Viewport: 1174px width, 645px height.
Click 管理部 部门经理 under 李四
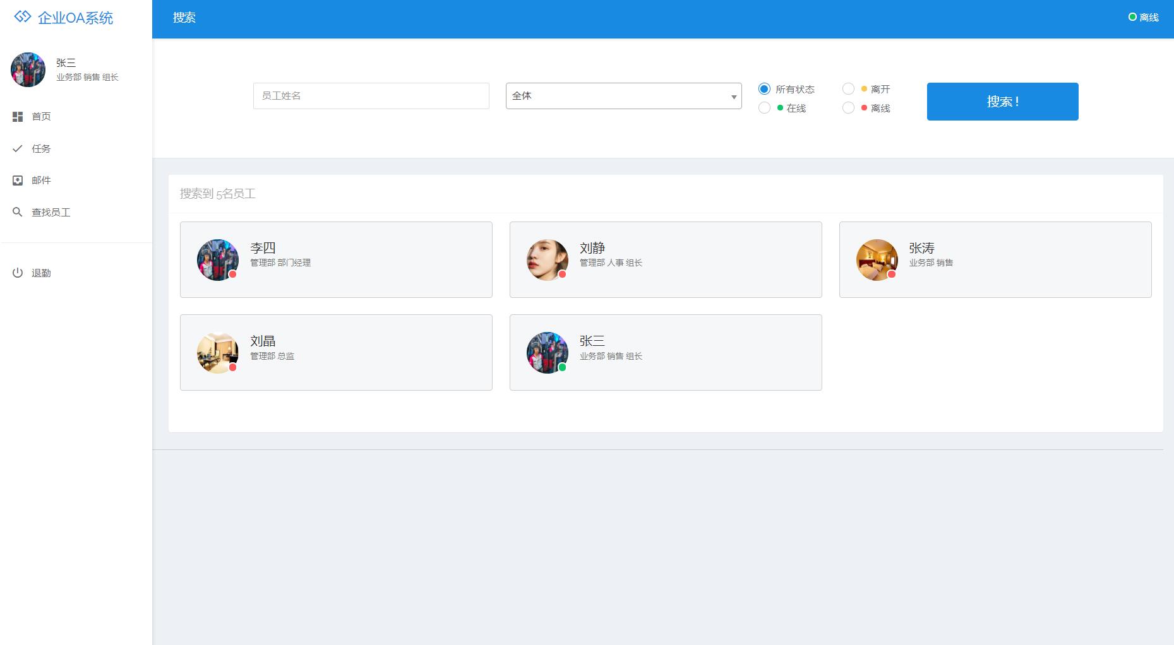[280, 263]
